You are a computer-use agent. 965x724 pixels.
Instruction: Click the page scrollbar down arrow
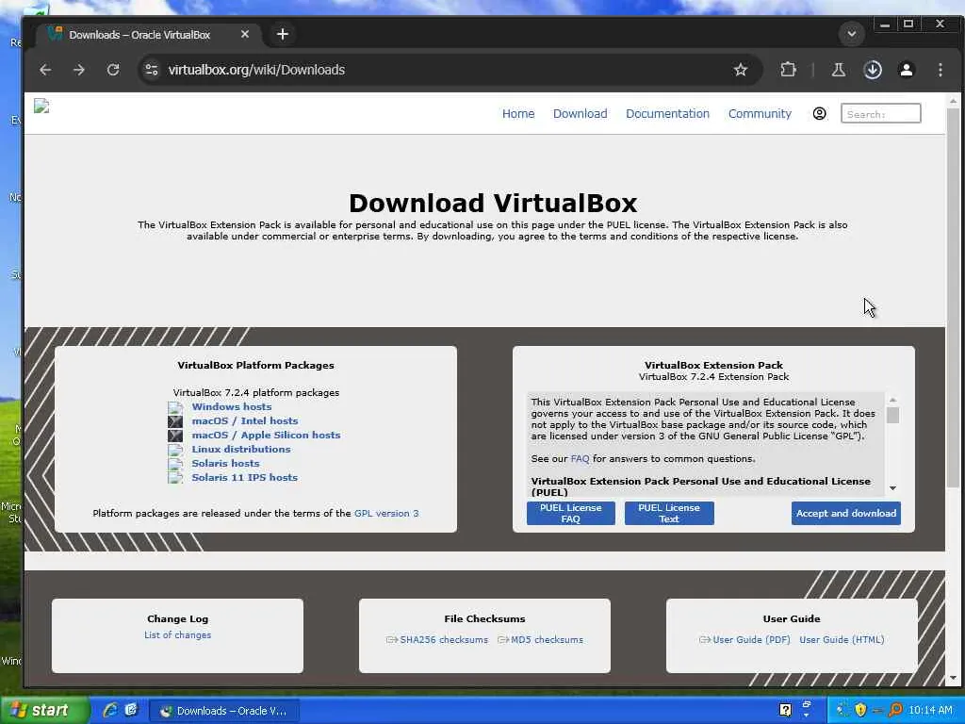coord(953,679)
